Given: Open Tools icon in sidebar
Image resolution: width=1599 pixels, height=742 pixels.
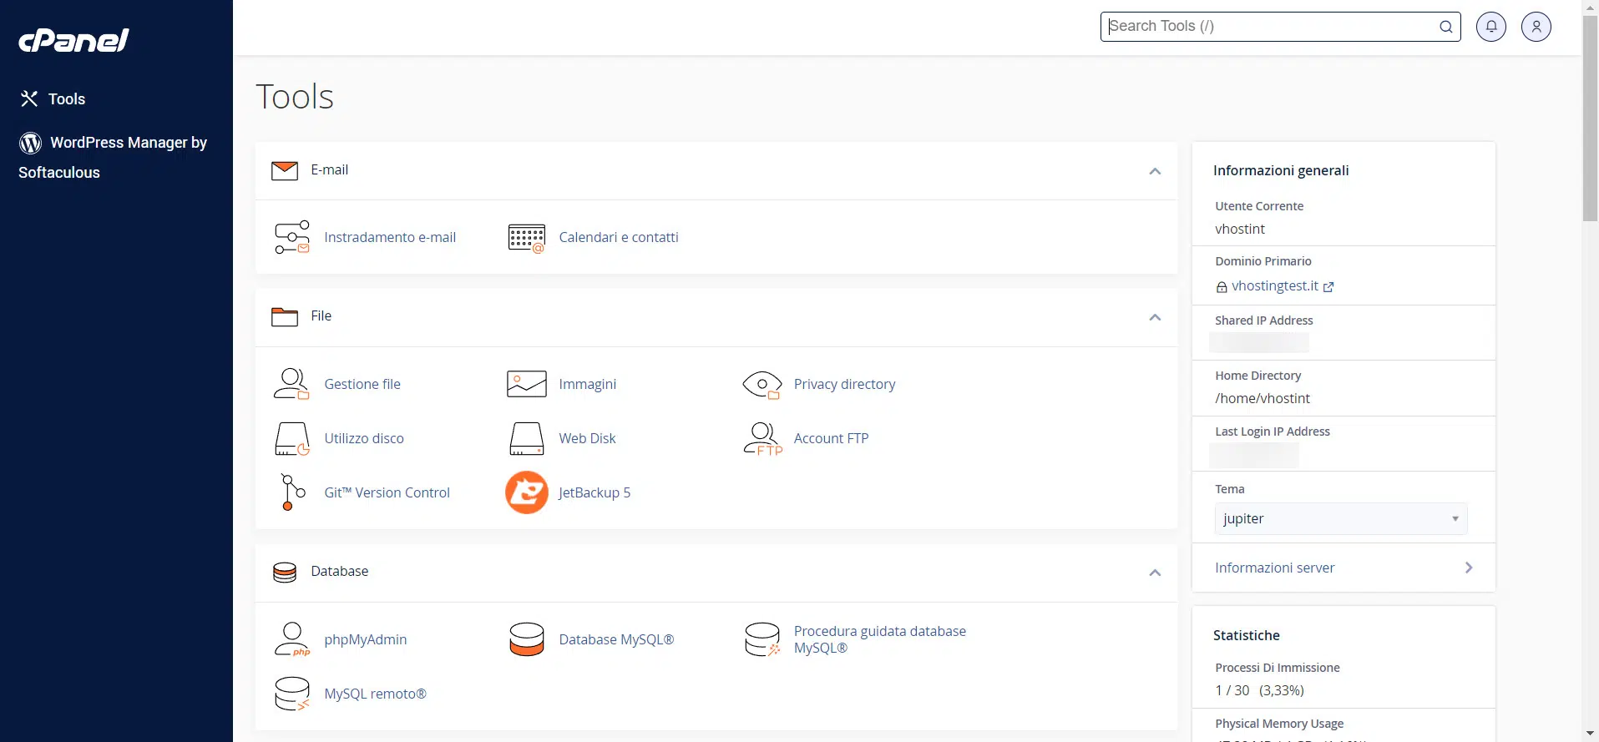Looking at the screenshot, I should (29, 98).
